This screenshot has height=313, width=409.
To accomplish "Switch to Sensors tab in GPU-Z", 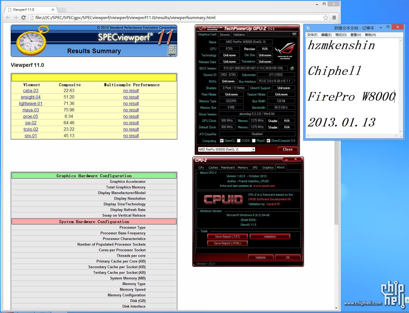I will [225, 35].
